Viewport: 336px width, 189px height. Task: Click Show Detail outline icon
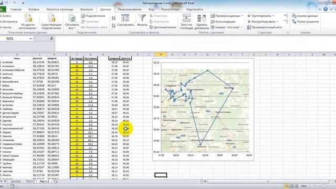(x=286, y=16)
